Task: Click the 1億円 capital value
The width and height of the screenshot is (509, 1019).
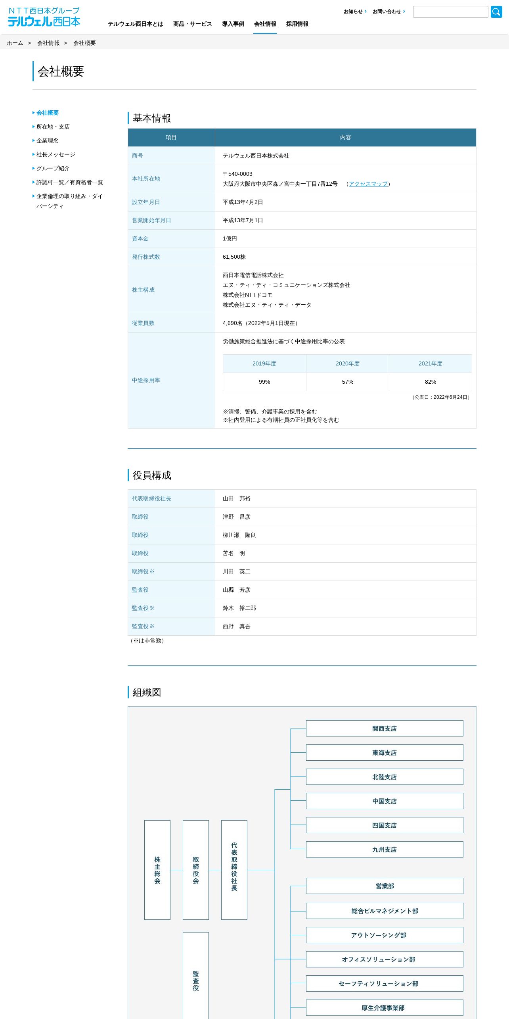Action: click(230, 238)
